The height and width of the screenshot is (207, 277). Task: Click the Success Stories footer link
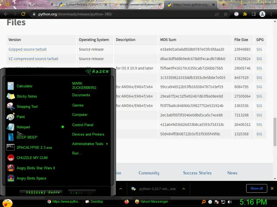point(197,173)
